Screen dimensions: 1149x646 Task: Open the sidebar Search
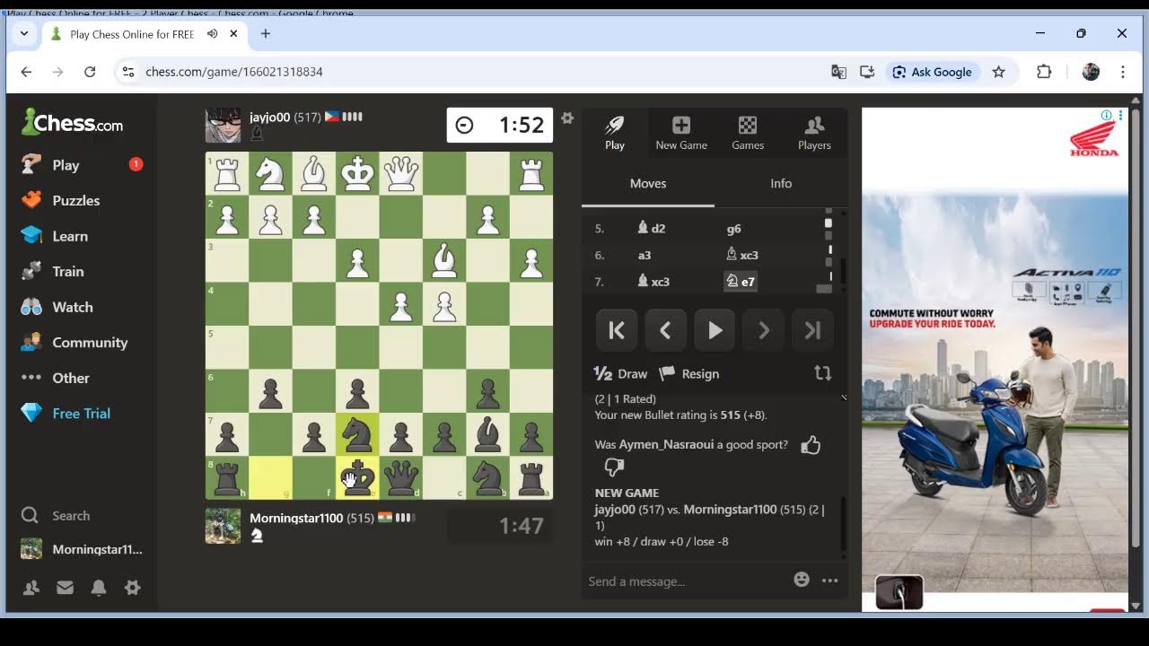[70, 515]
